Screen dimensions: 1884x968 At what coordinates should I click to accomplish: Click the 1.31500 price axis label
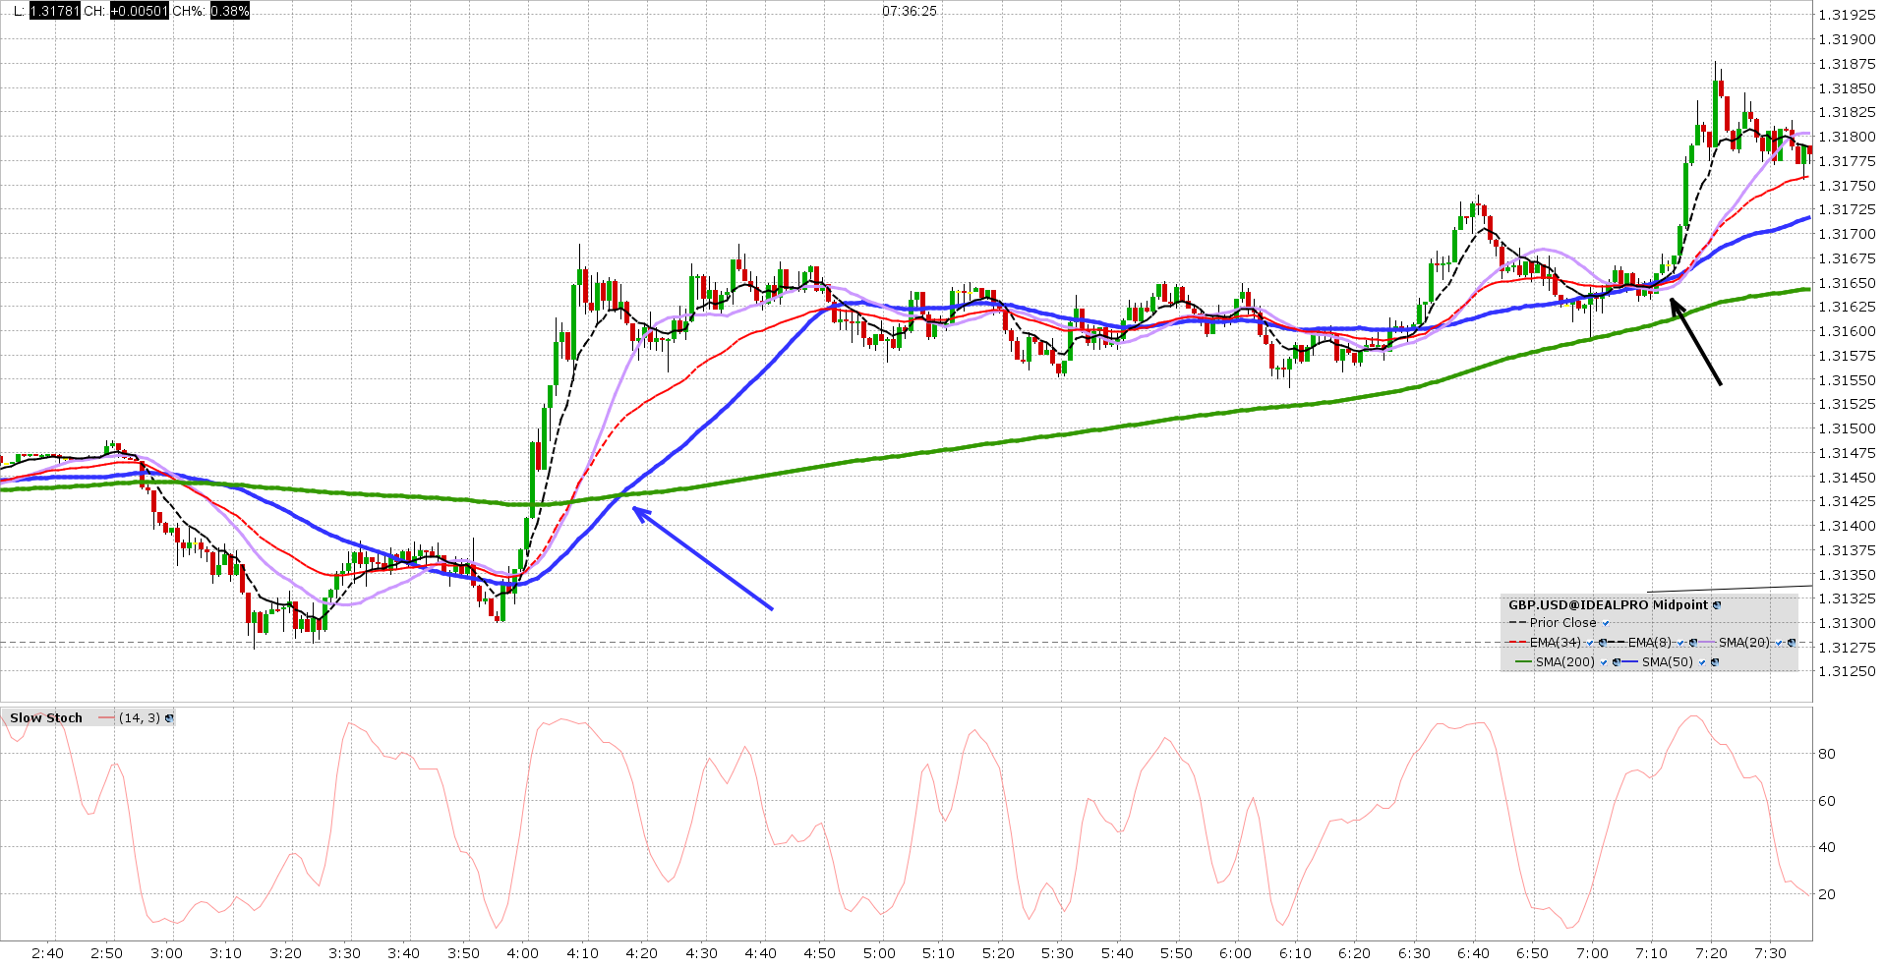tap(1847, 428)
